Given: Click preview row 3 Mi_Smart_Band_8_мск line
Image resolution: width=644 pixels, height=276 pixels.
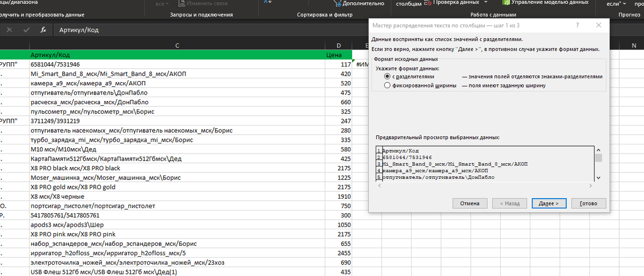Looking at the screenshot, I should tap(455, 164).
